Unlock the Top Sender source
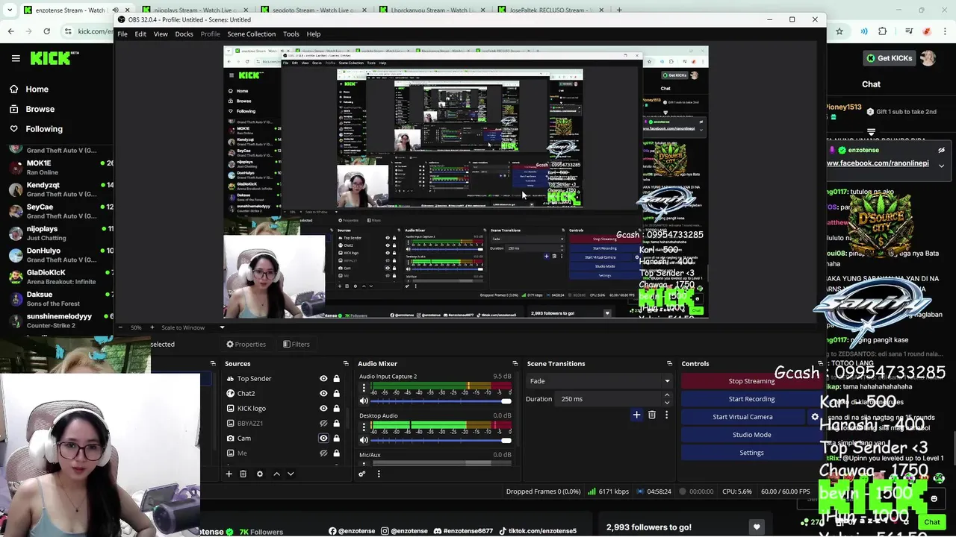Screen dimensions: 956x537 point(336,379)
